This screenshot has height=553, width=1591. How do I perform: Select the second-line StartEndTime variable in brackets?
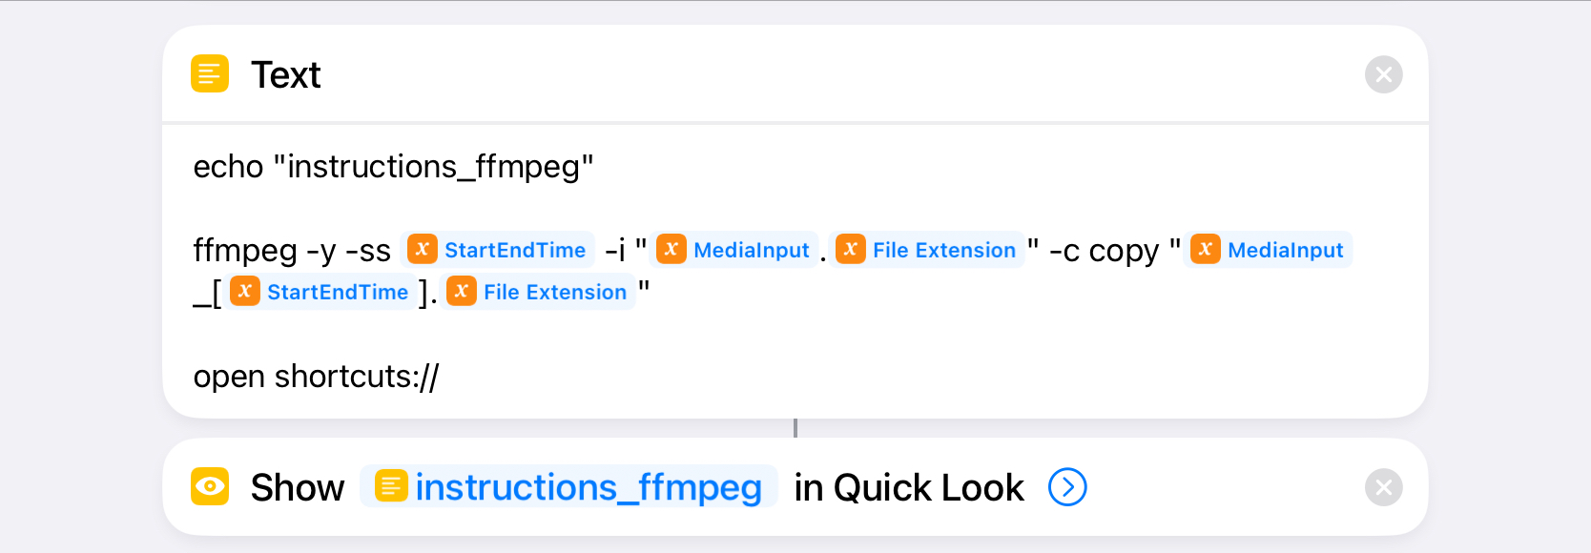click(x=320, y=292)
